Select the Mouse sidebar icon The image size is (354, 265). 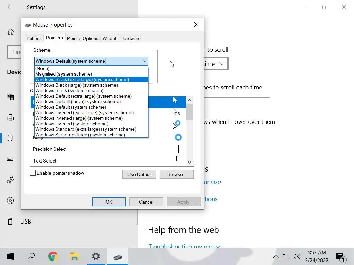point(10,138)
